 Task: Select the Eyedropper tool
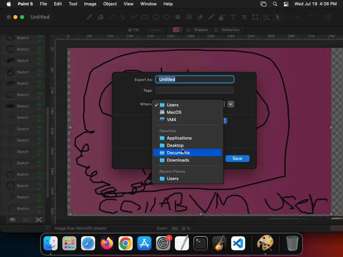pos(89,17)
